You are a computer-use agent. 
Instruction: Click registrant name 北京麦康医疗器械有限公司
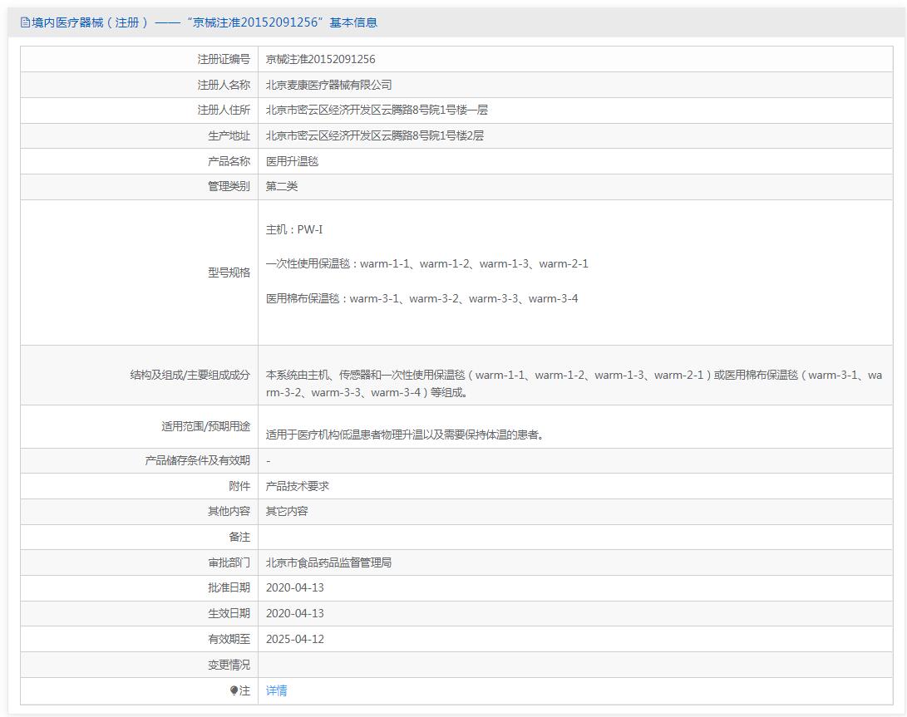pyautogui.click(x=328, y=85)
